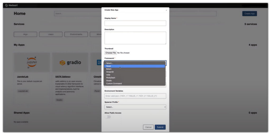Click the My Apps heading
The image size is (271, 135).
[x=19, y=45]
